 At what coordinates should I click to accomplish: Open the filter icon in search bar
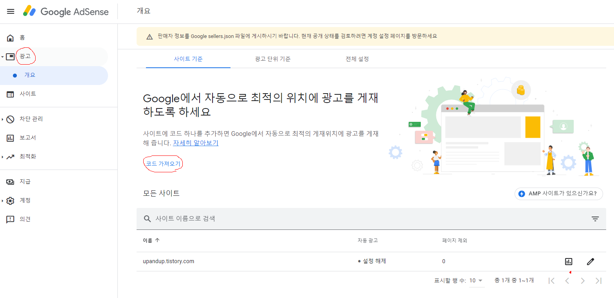pos(595,219)
